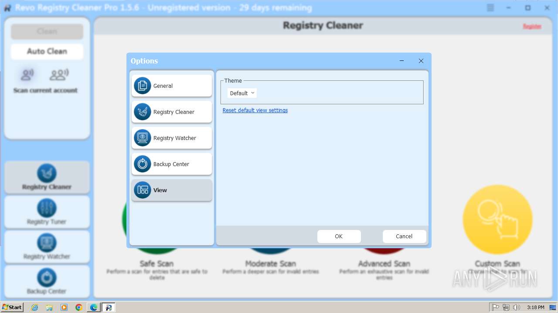558x313 pixels.
Task: Select the scan current account icon
Action: pyautogui.click(x=27, y=75)
